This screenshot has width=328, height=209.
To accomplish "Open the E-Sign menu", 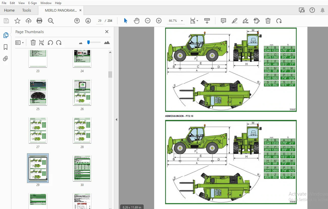I will pos(33,3).
